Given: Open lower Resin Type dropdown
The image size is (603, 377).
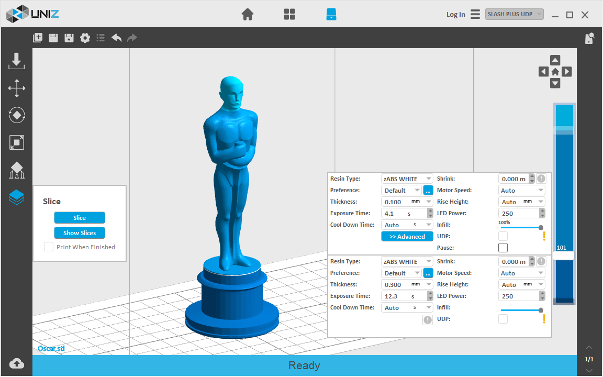Looking at the screenshot, I should coord(407,262).
